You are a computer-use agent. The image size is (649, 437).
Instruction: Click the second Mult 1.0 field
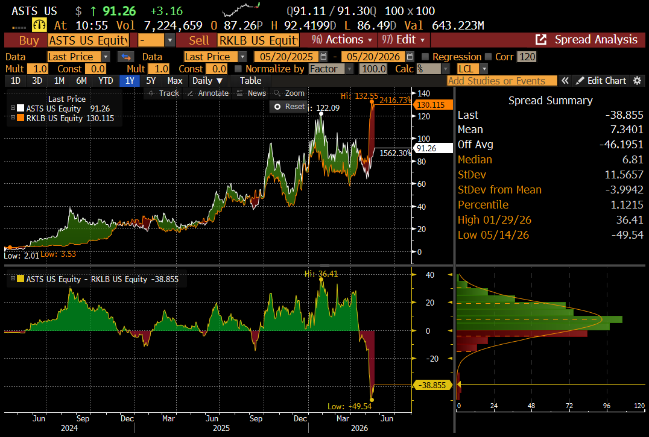tap(159, 69)
